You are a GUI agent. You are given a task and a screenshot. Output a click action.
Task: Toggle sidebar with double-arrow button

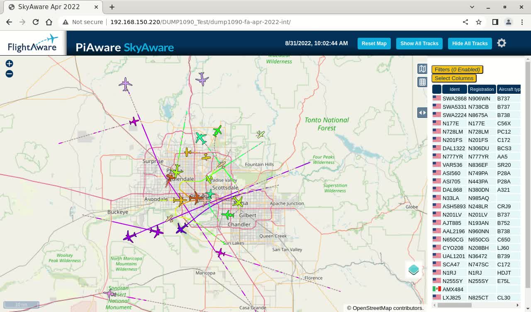[422, 112]
